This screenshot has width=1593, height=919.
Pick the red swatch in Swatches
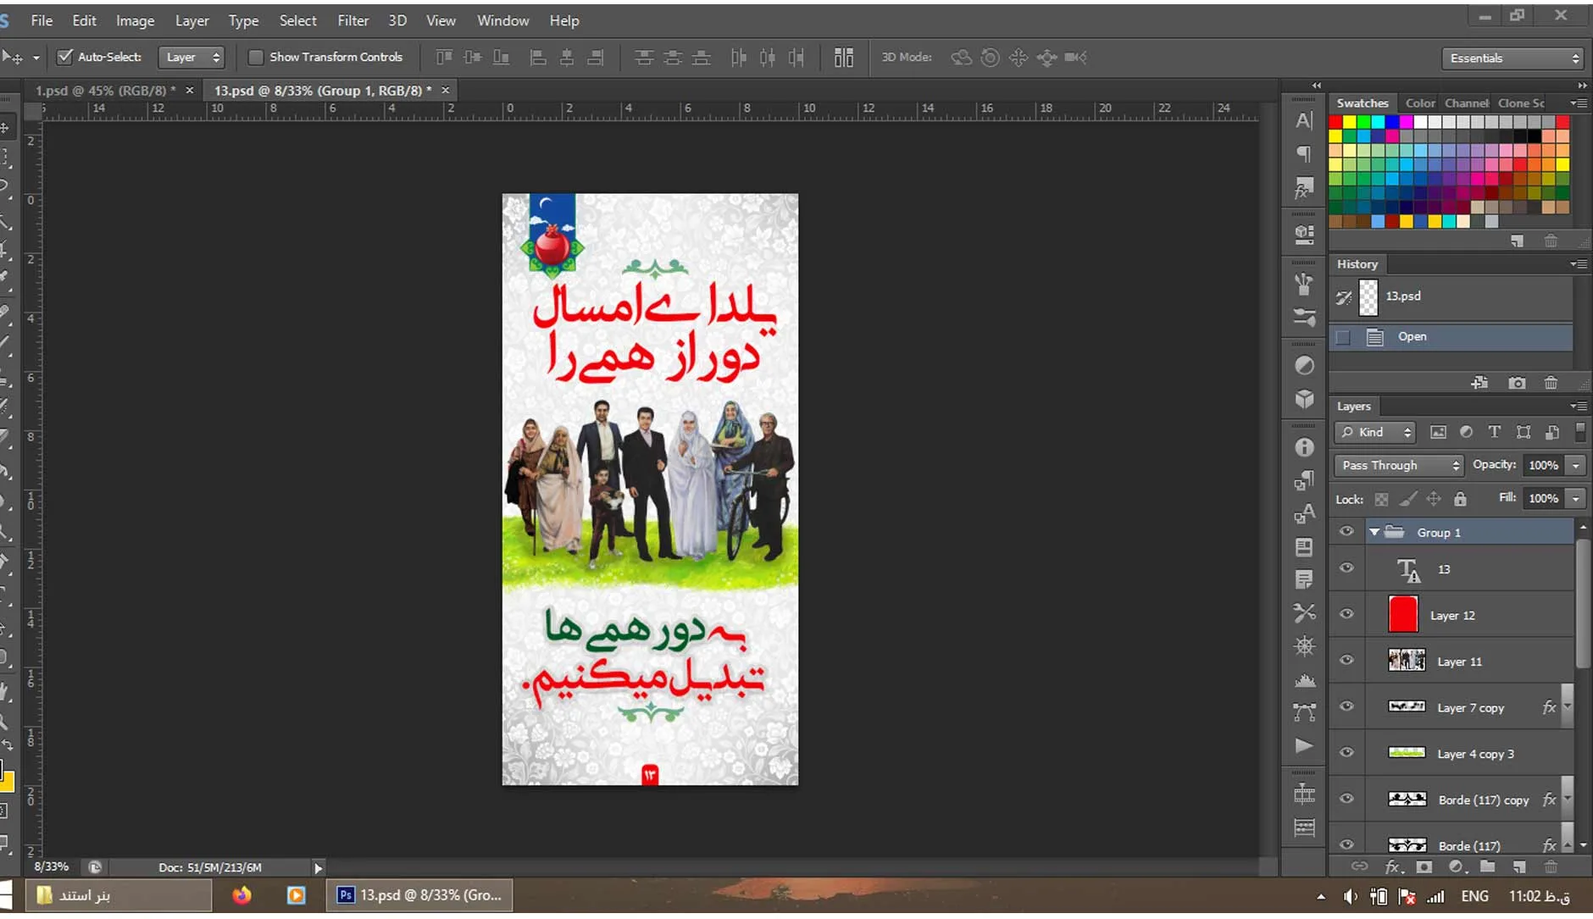1335,122
